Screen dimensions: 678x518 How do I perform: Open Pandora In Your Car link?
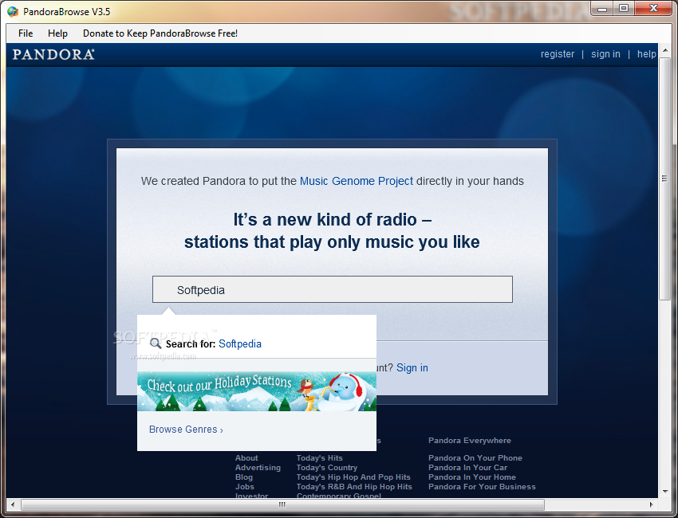[468, 468]
